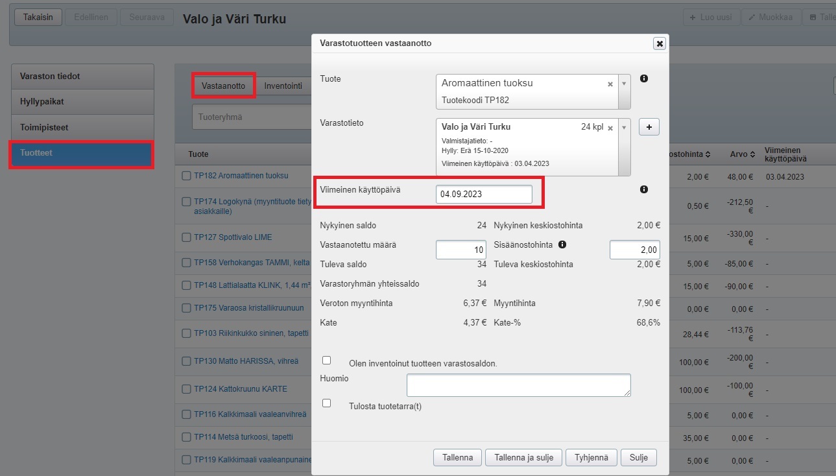Screen dimensions: 836x476
Task: Click the Kate-% value 68,6%
Action: (649, 322)
